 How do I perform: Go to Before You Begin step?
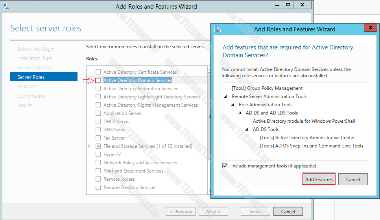point(36,49)
